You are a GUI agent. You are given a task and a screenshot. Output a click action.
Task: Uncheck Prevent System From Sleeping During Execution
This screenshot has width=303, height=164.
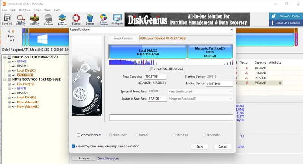[x=73, y=146]
